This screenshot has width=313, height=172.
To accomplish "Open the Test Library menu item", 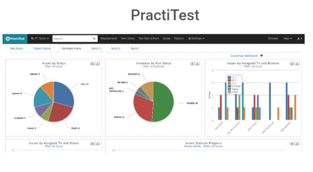I will [128, 38].
